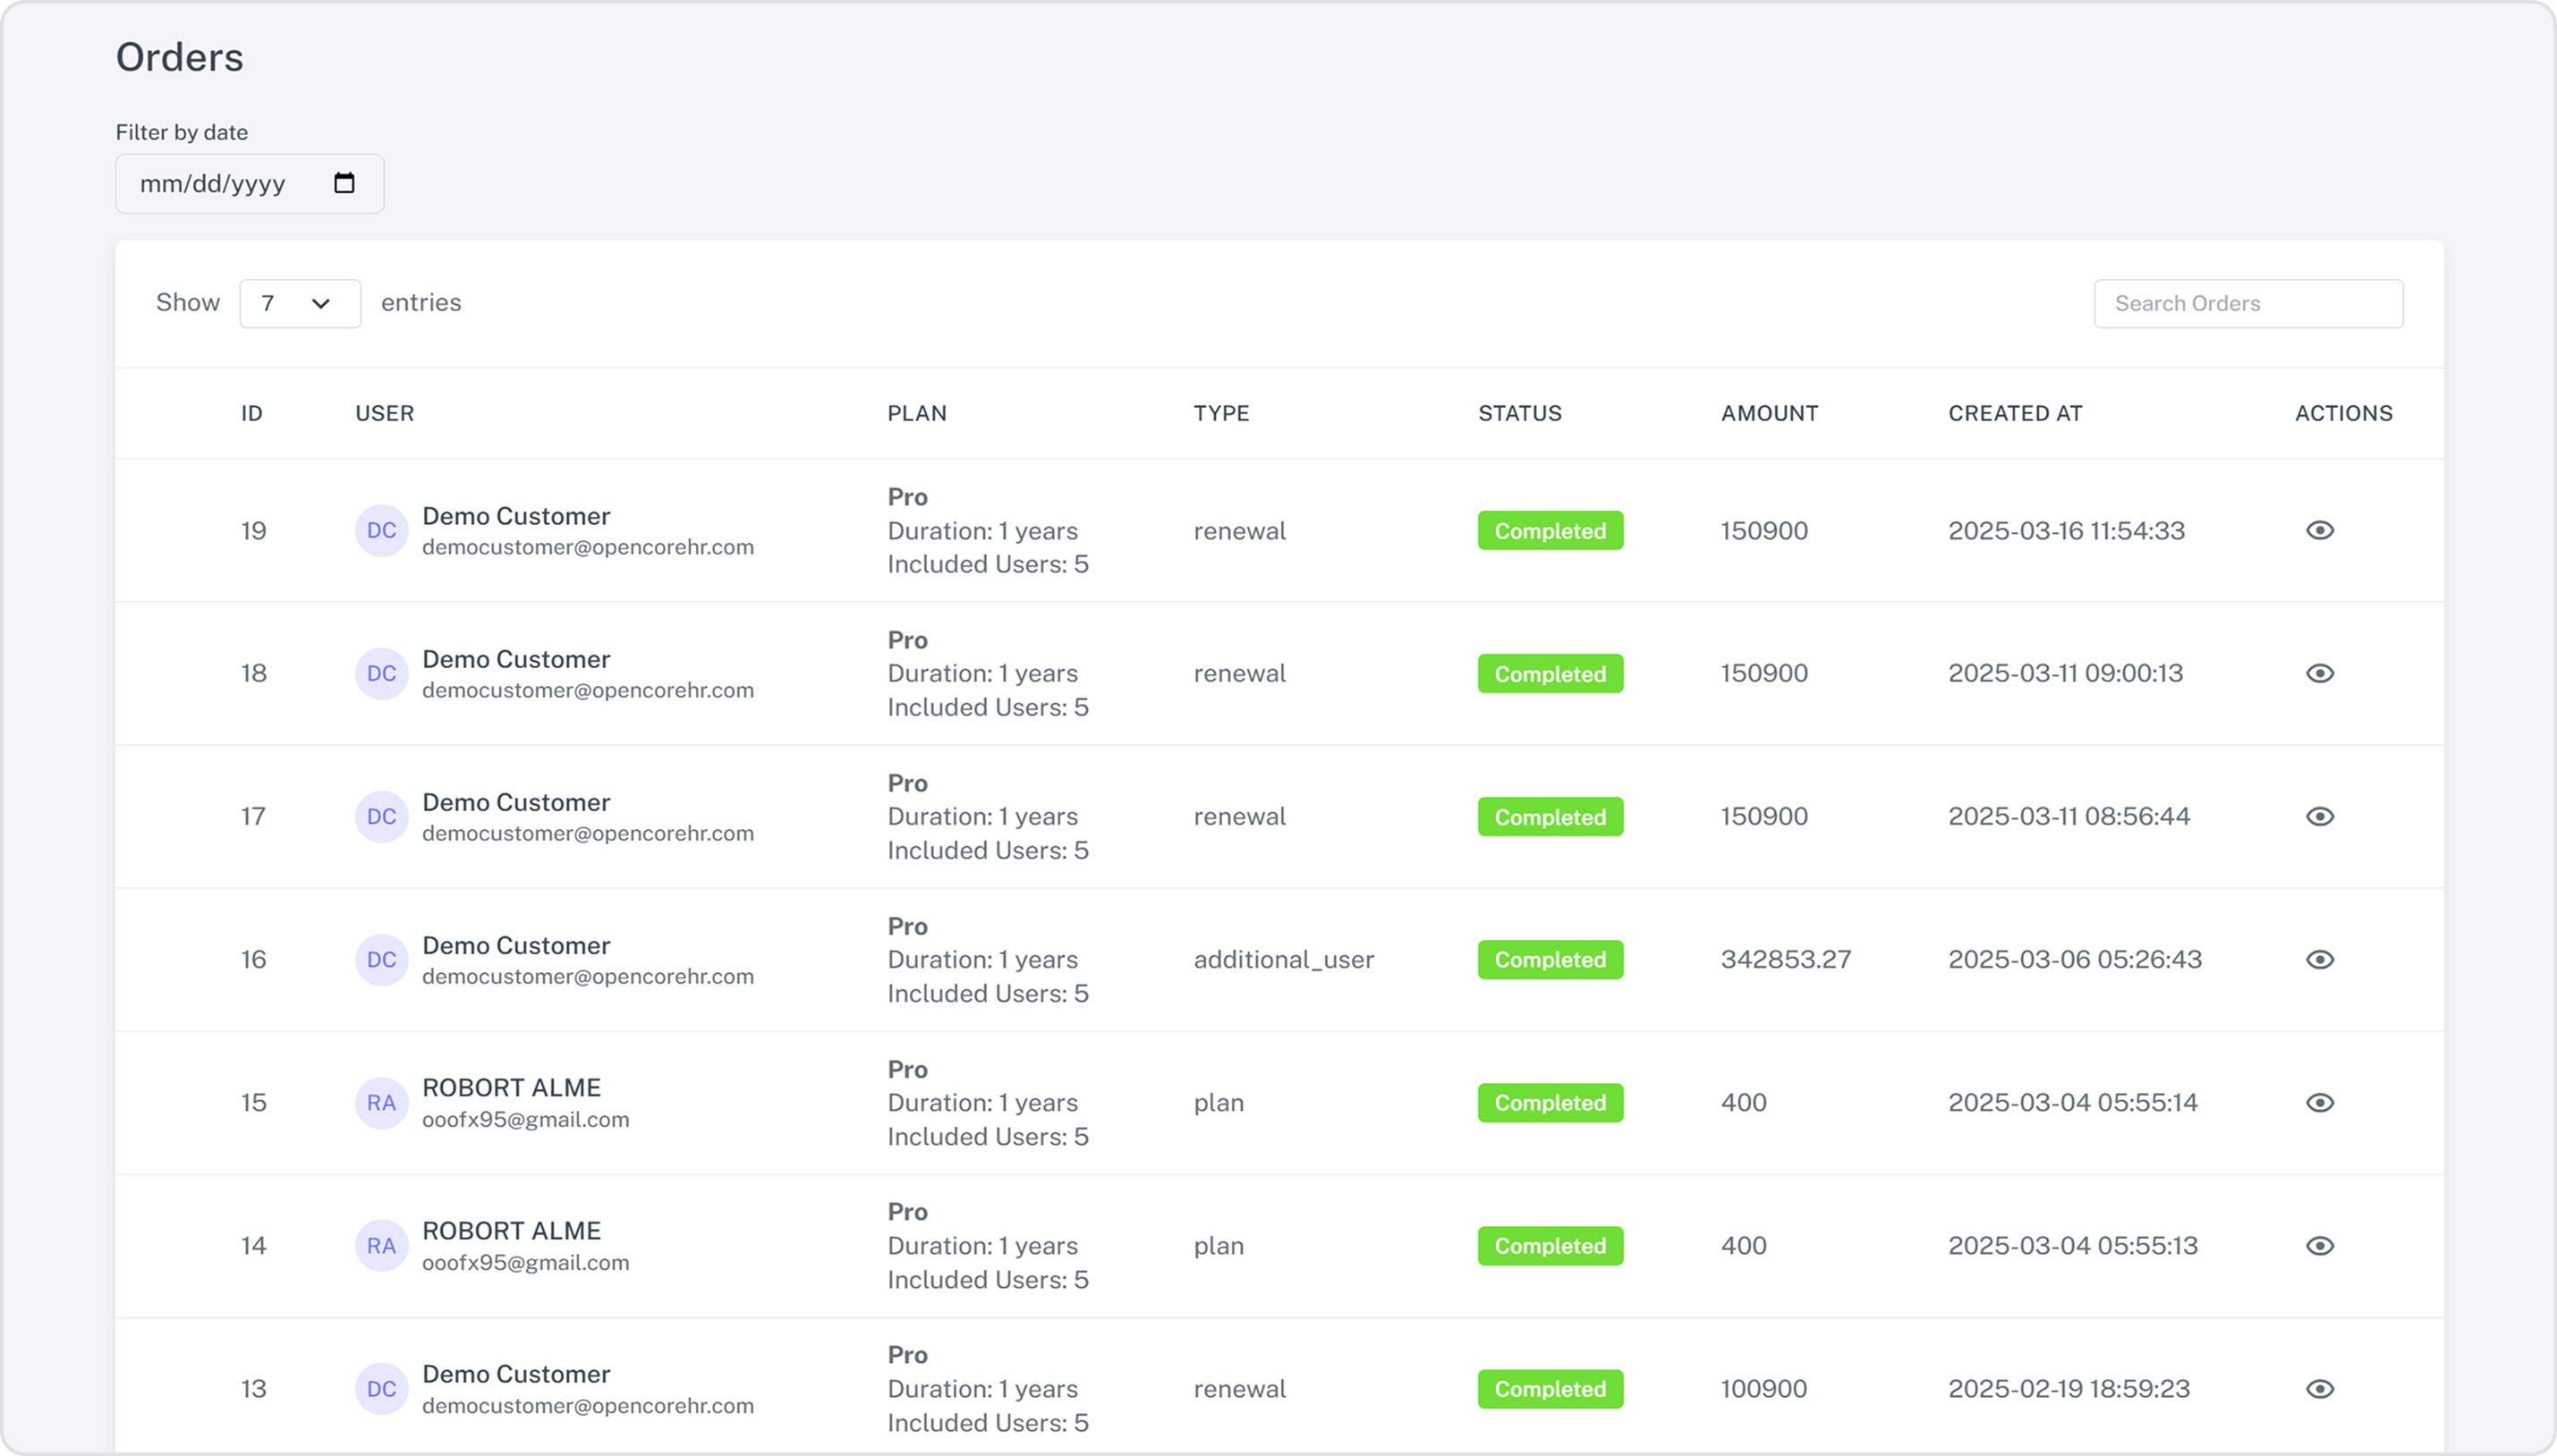Click Completed badge for order 19
Image resolution: width=2557 pixels, height=1456 pixels.
(1550, 530)
